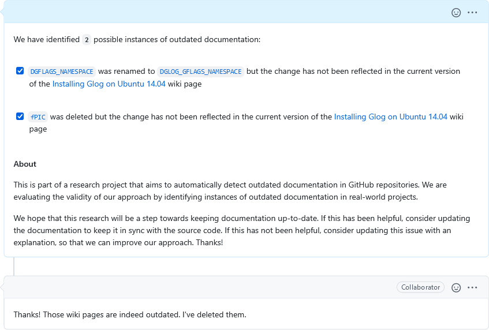This screenshot has width=489, height=330.
Task: Uncheck the DGFLAGS_NAMESPACE renamed task checkbox
Action: pyautogui.click(x=20, y=71)
